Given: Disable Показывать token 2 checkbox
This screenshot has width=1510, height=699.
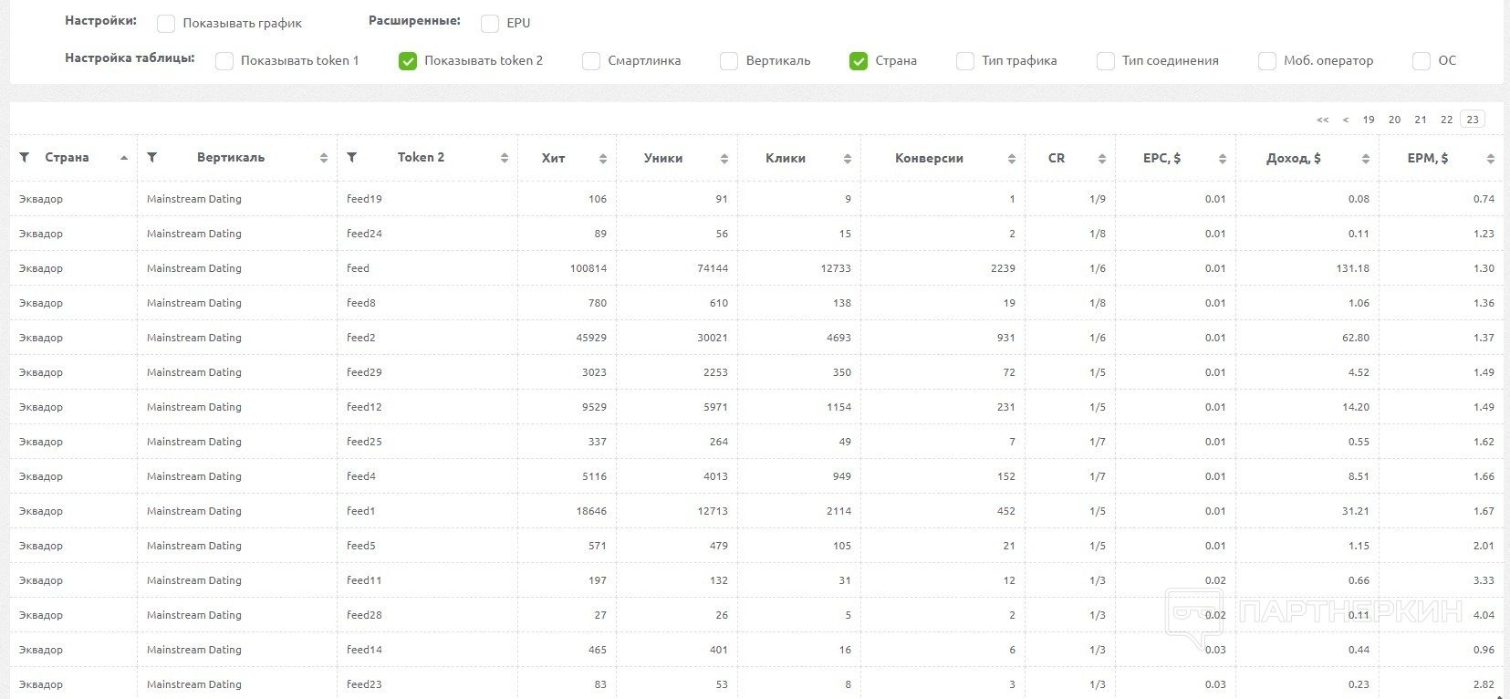Looking at the screenshot, I should point(408,61).
